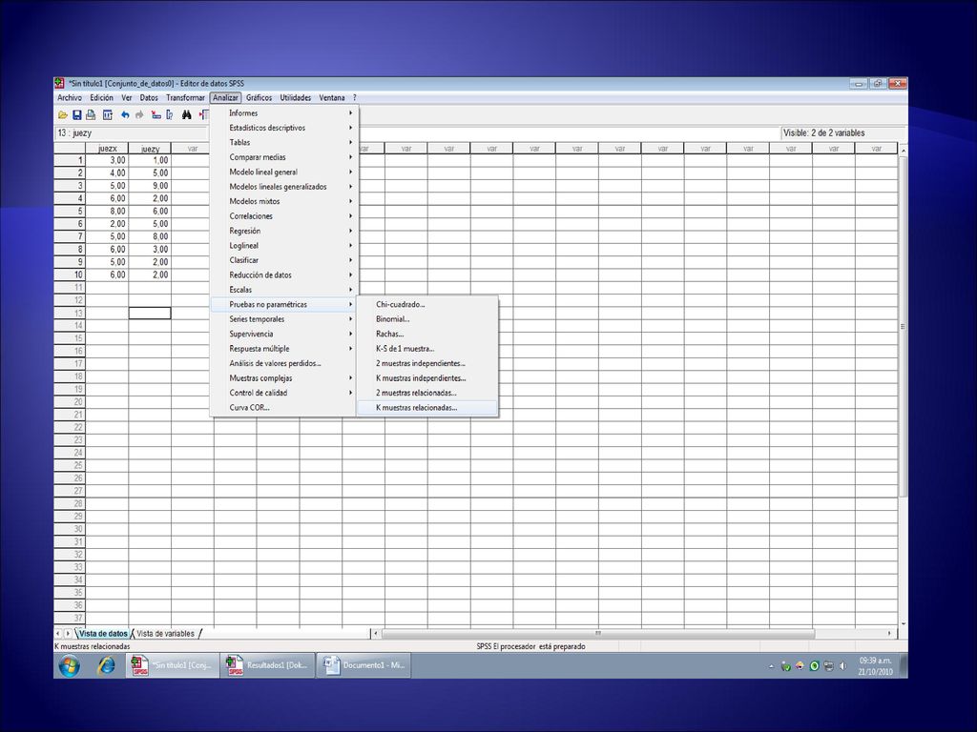Image resolution: width=977 pixels, height=732 pixels.
Task: Expand the Series temporales submenu arrow
Action: (x=350, y=319)
